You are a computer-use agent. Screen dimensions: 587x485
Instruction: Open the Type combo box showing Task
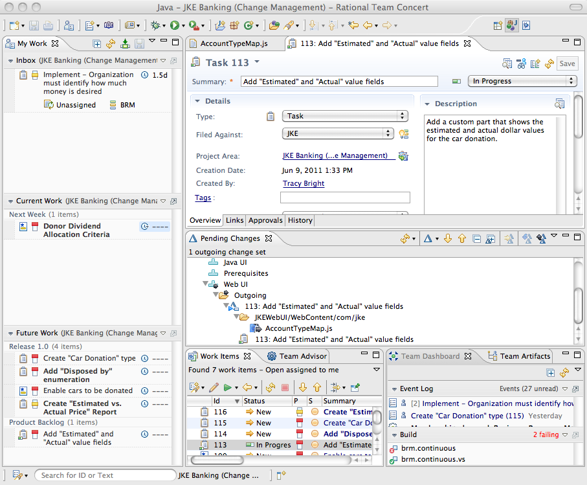[x=345, y=116]
